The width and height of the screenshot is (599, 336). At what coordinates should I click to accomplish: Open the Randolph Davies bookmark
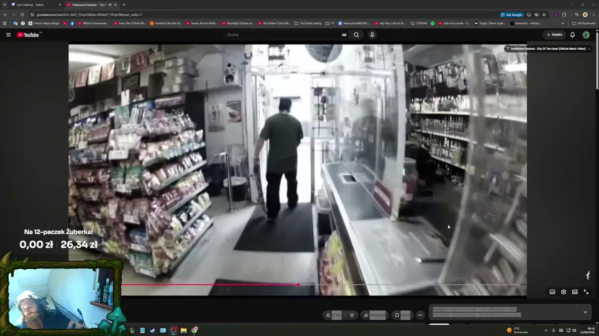pyautogui.click(x=238, y=23)
